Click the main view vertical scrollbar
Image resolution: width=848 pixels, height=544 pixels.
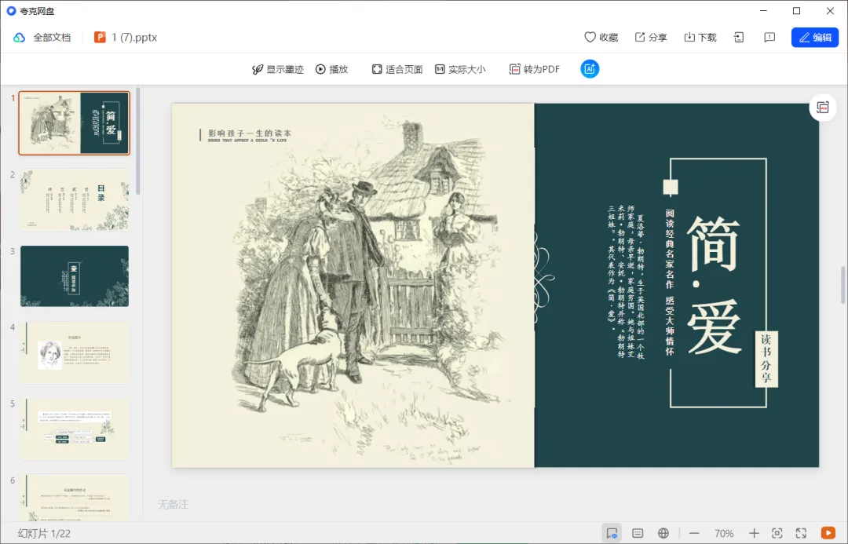843,285
